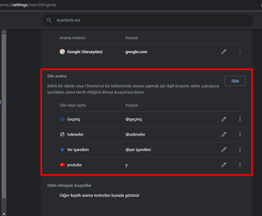Click pencil icon for Sekmeler row
Viewport: 262px width, 216px height.
224,134
